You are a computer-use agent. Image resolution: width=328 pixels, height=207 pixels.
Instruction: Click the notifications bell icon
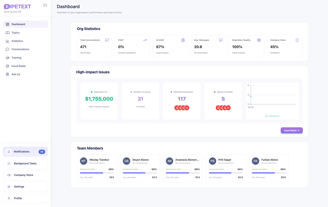click(x=9, y=152)
